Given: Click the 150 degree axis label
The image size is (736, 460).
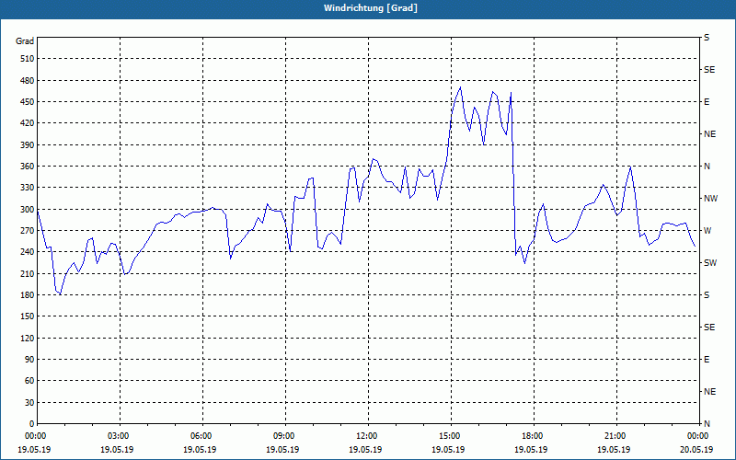Looking at the screenshot, I should tap(28, 316).
